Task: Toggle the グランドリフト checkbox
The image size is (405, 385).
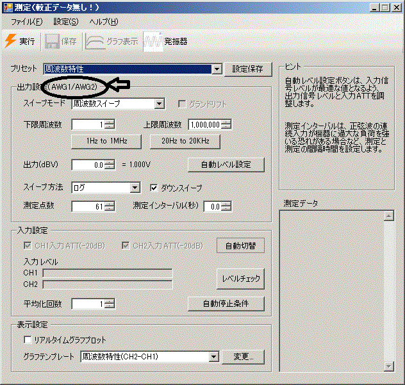Action: coord(182,104)
